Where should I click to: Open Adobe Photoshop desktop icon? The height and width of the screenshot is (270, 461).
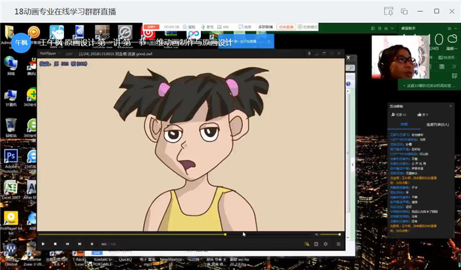pos(11,161)
